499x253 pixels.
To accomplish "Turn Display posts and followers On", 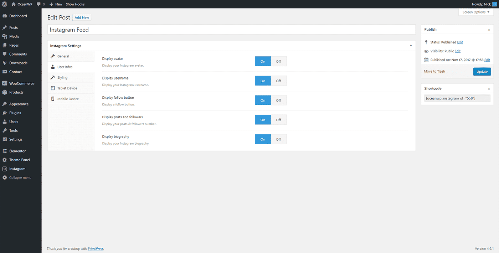I will click(x=263, y=120).
